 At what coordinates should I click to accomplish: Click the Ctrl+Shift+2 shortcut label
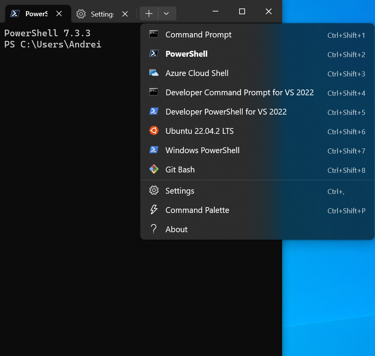coord(346,54)
